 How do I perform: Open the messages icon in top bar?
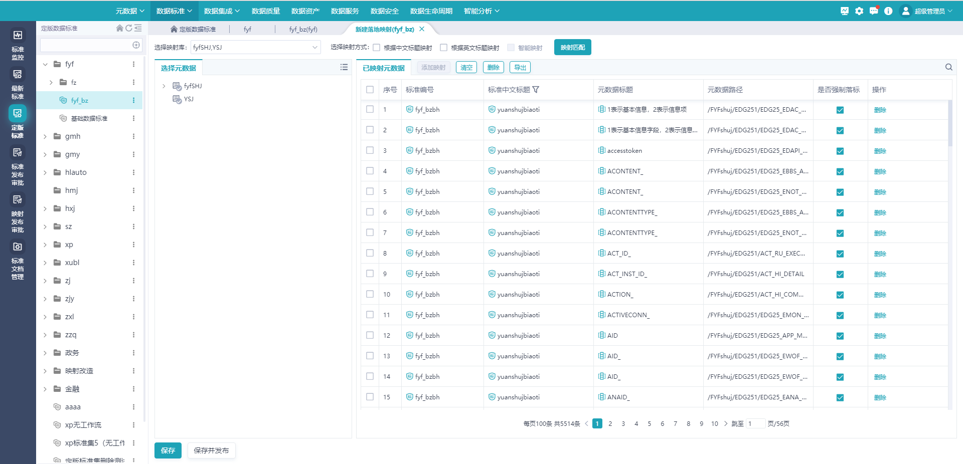click(x=874, y=11)
